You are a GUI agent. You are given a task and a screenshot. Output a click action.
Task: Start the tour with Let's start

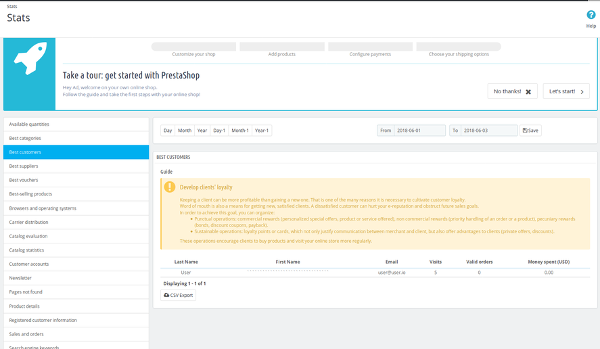pos(566,91)
